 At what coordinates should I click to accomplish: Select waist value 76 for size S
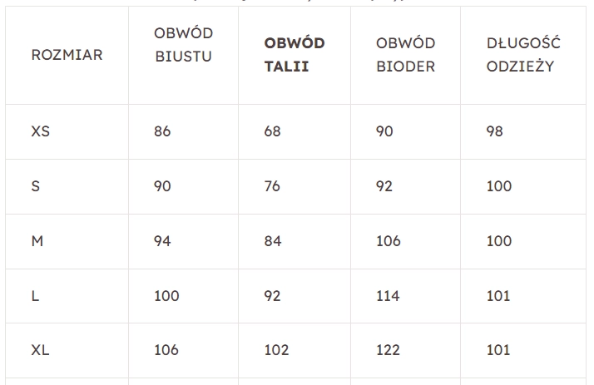[x=273, y=186]
